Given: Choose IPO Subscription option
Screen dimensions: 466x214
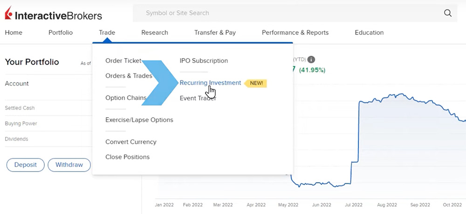Looking at the screenshot, I should click(x=204, y=60).
